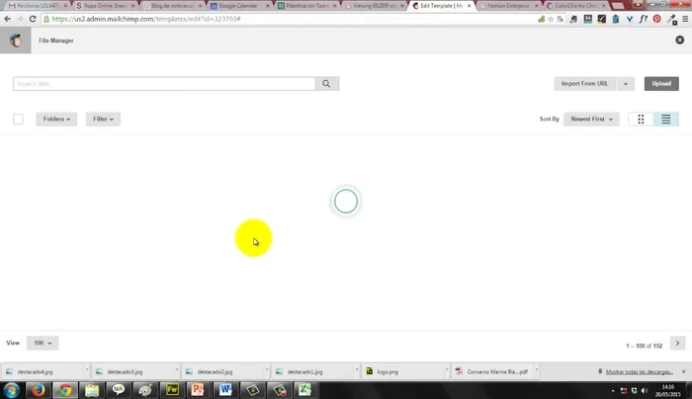Close the File Manager with the X icon
692x399 pixels.
679,40
